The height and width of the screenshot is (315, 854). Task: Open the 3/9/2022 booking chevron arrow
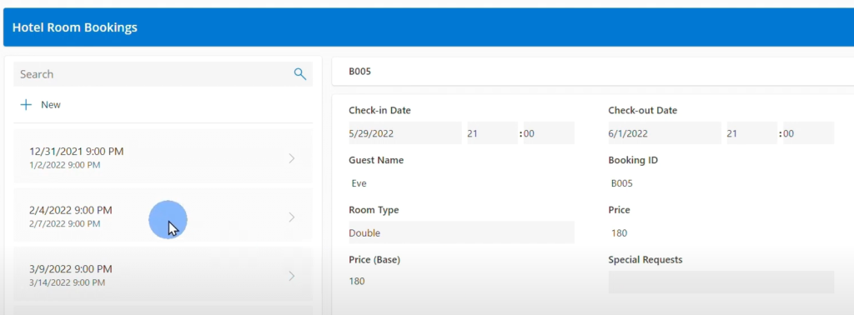click(x=291, y=276)
